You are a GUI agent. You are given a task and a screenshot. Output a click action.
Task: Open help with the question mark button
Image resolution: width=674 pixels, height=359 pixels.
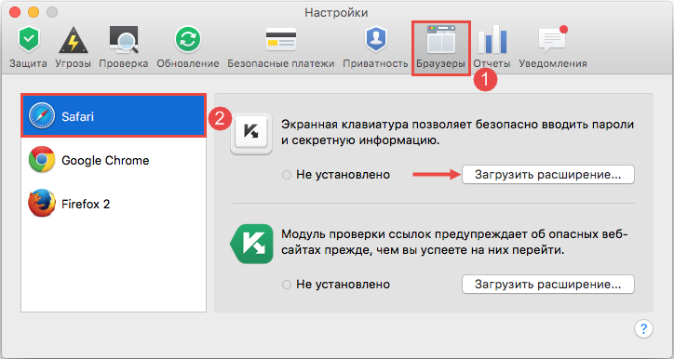[x=643, y=328]
